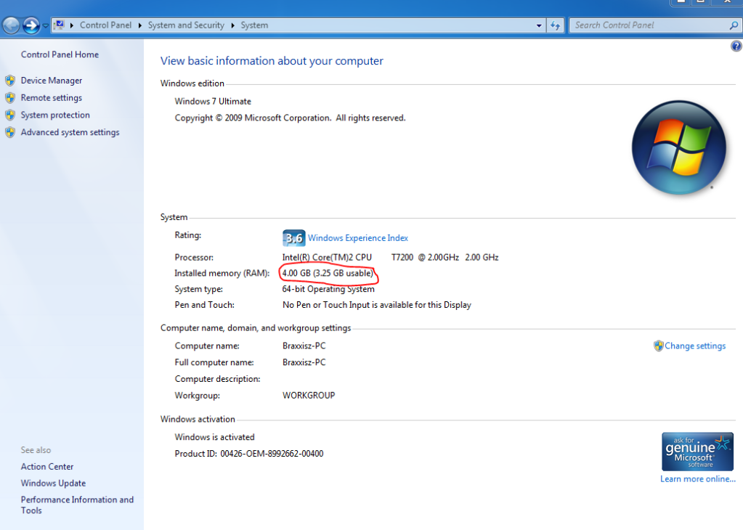Expand the arrow before Control Panel breadcrumb
Screen dimensions: 743x530
[x=72, y=25]
